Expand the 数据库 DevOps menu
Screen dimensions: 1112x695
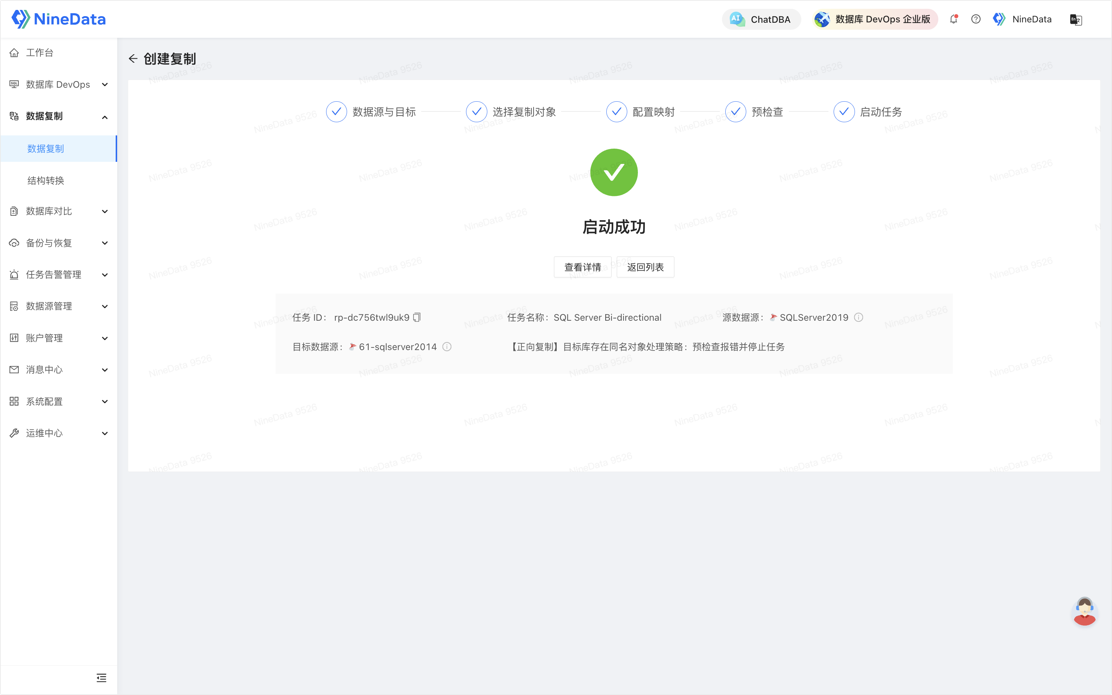(59, 84)
